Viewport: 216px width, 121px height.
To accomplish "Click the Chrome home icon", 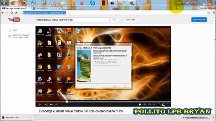I will click(17, 13).
